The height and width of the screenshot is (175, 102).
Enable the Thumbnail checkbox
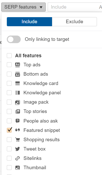tap(9, 167)
